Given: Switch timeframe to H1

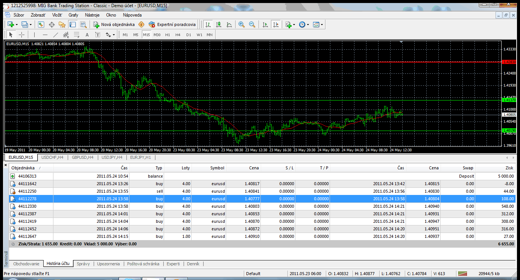Looking at the screenshot, I should tap(167, 35).
